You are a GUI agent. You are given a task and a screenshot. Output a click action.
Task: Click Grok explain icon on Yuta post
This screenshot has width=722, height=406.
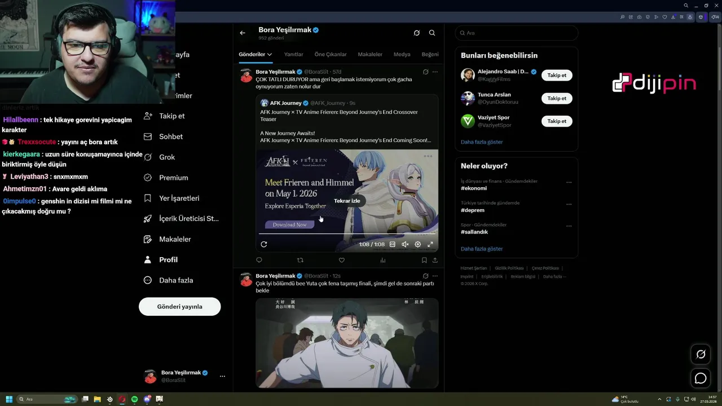point(425,276)
